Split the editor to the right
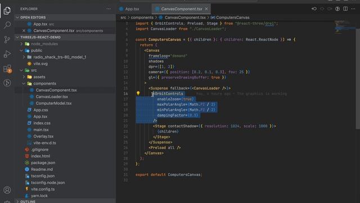The width and height of the screenshot is (360, 203). coord(345,9)
